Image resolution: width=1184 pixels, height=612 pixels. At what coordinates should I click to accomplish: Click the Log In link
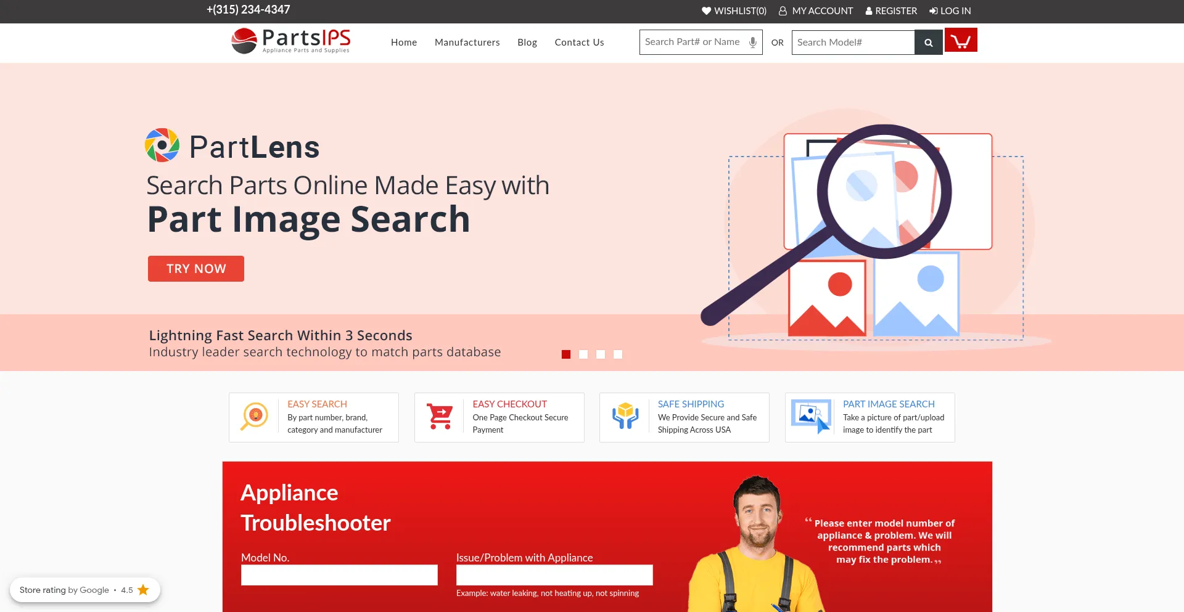[950, 11]
